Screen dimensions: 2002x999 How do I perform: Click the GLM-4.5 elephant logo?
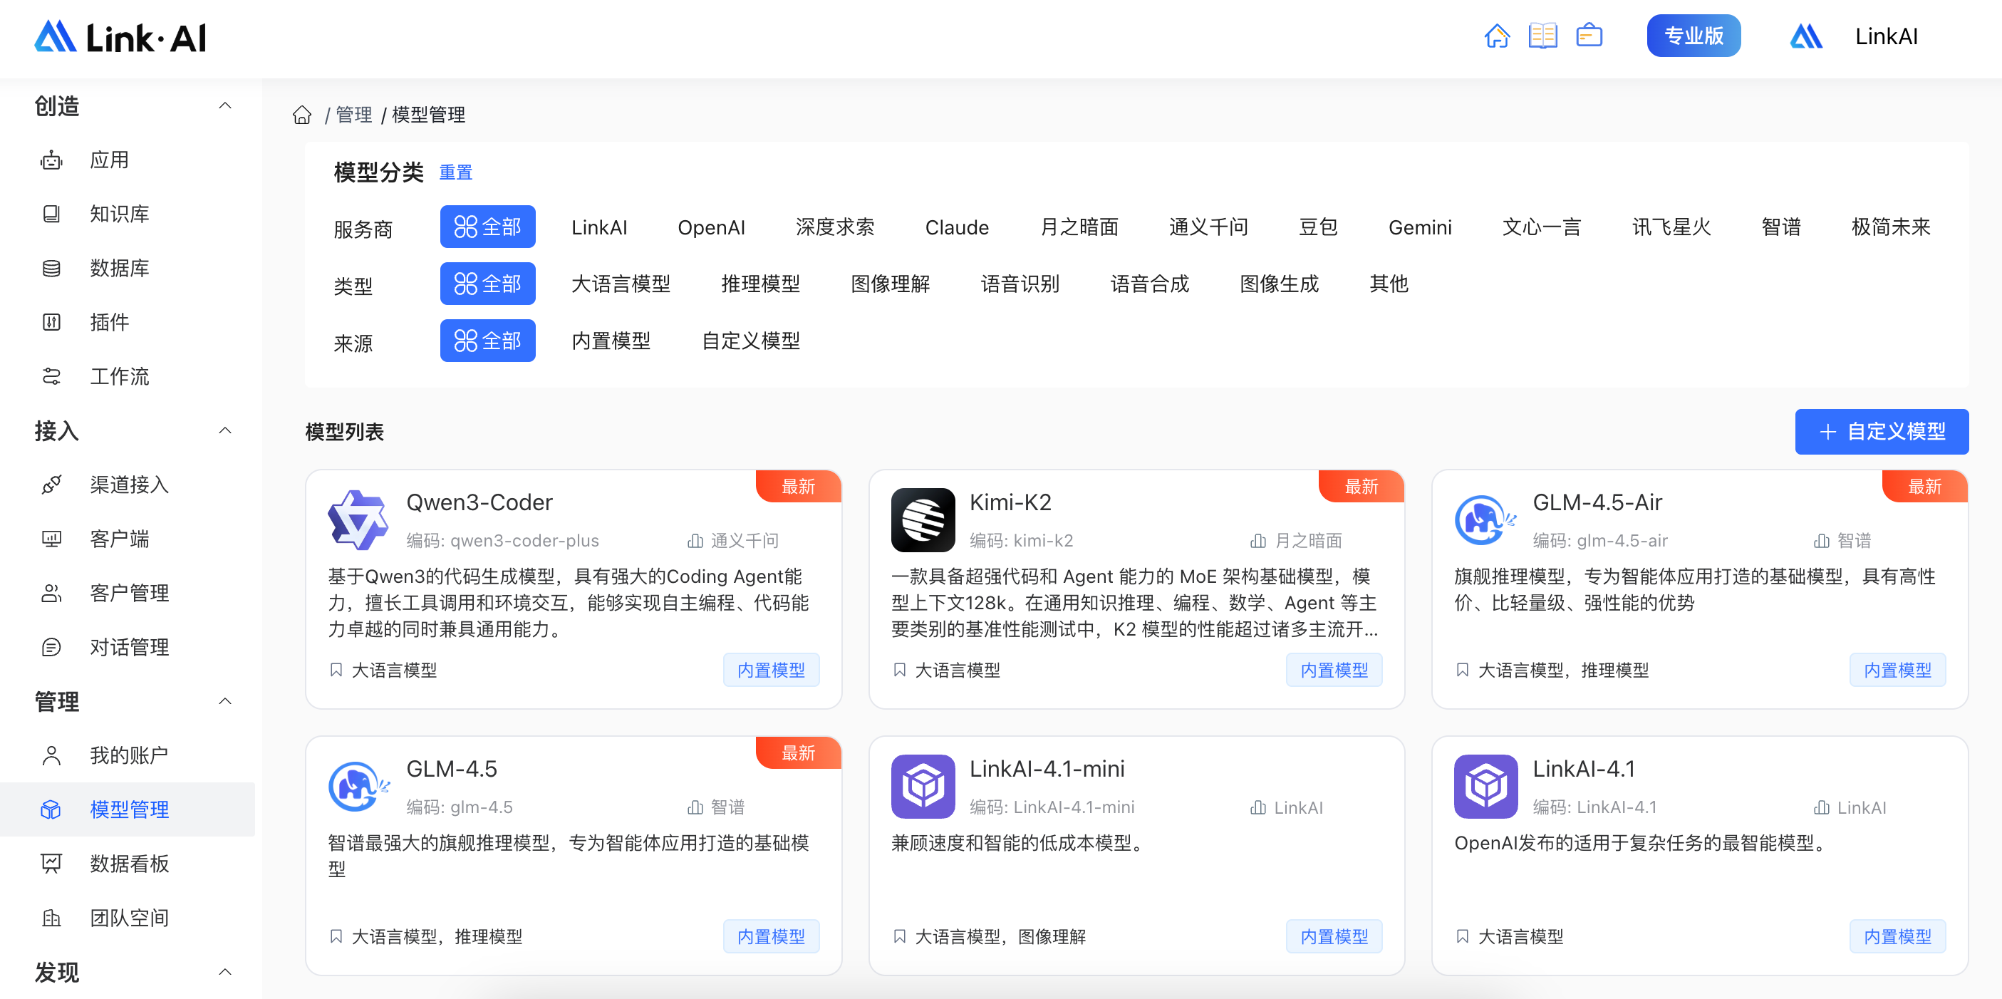coord(358,786)
